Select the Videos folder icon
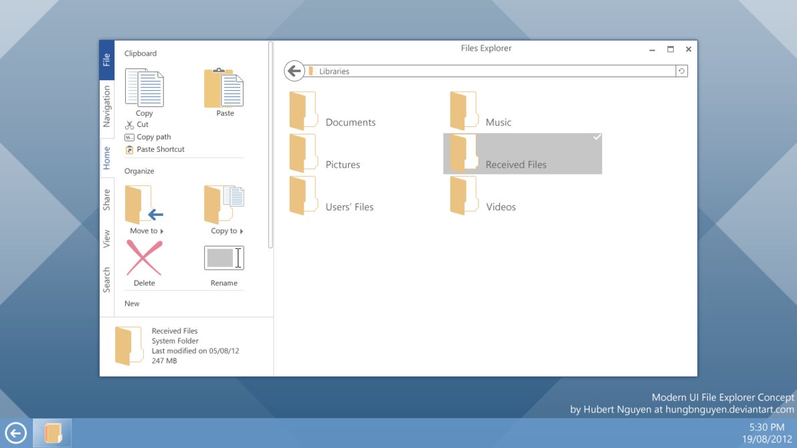797x448 pixels. pos(464,195)
